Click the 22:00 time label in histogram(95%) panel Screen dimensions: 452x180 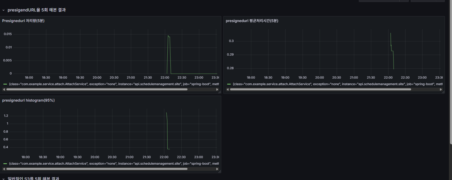click(164, 157)
